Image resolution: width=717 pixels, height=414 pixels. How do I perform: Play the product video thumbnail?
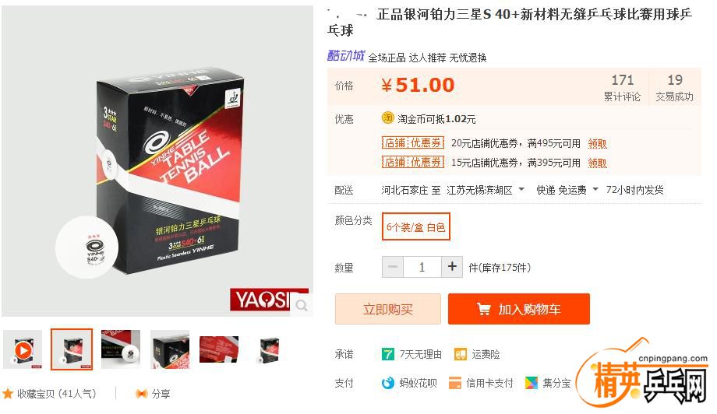pos(23,350)
